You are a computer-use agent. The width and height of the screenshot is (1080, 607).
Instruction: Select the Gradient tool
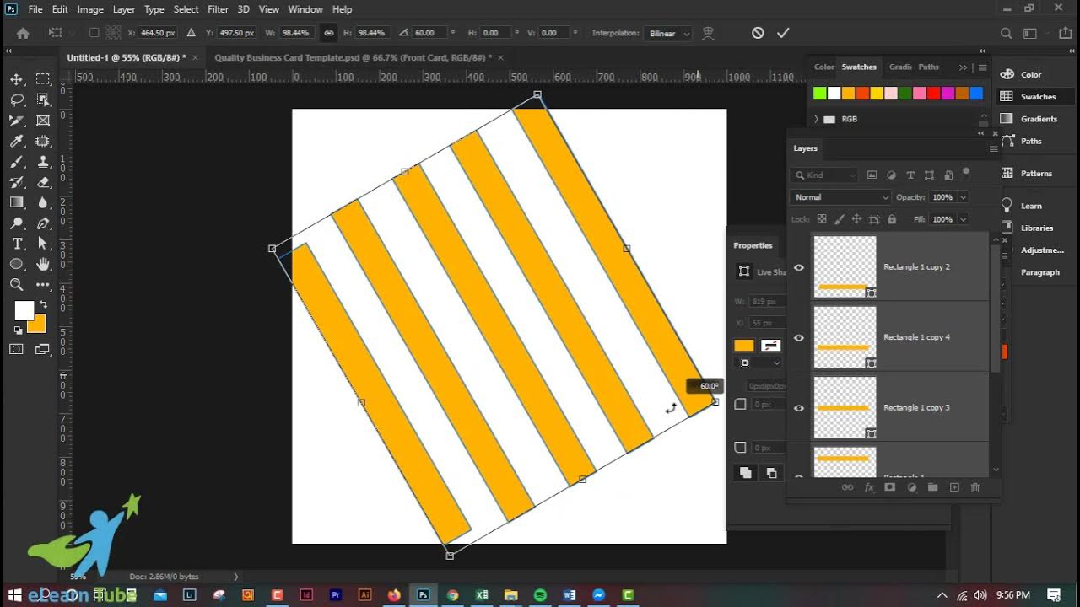16,202
